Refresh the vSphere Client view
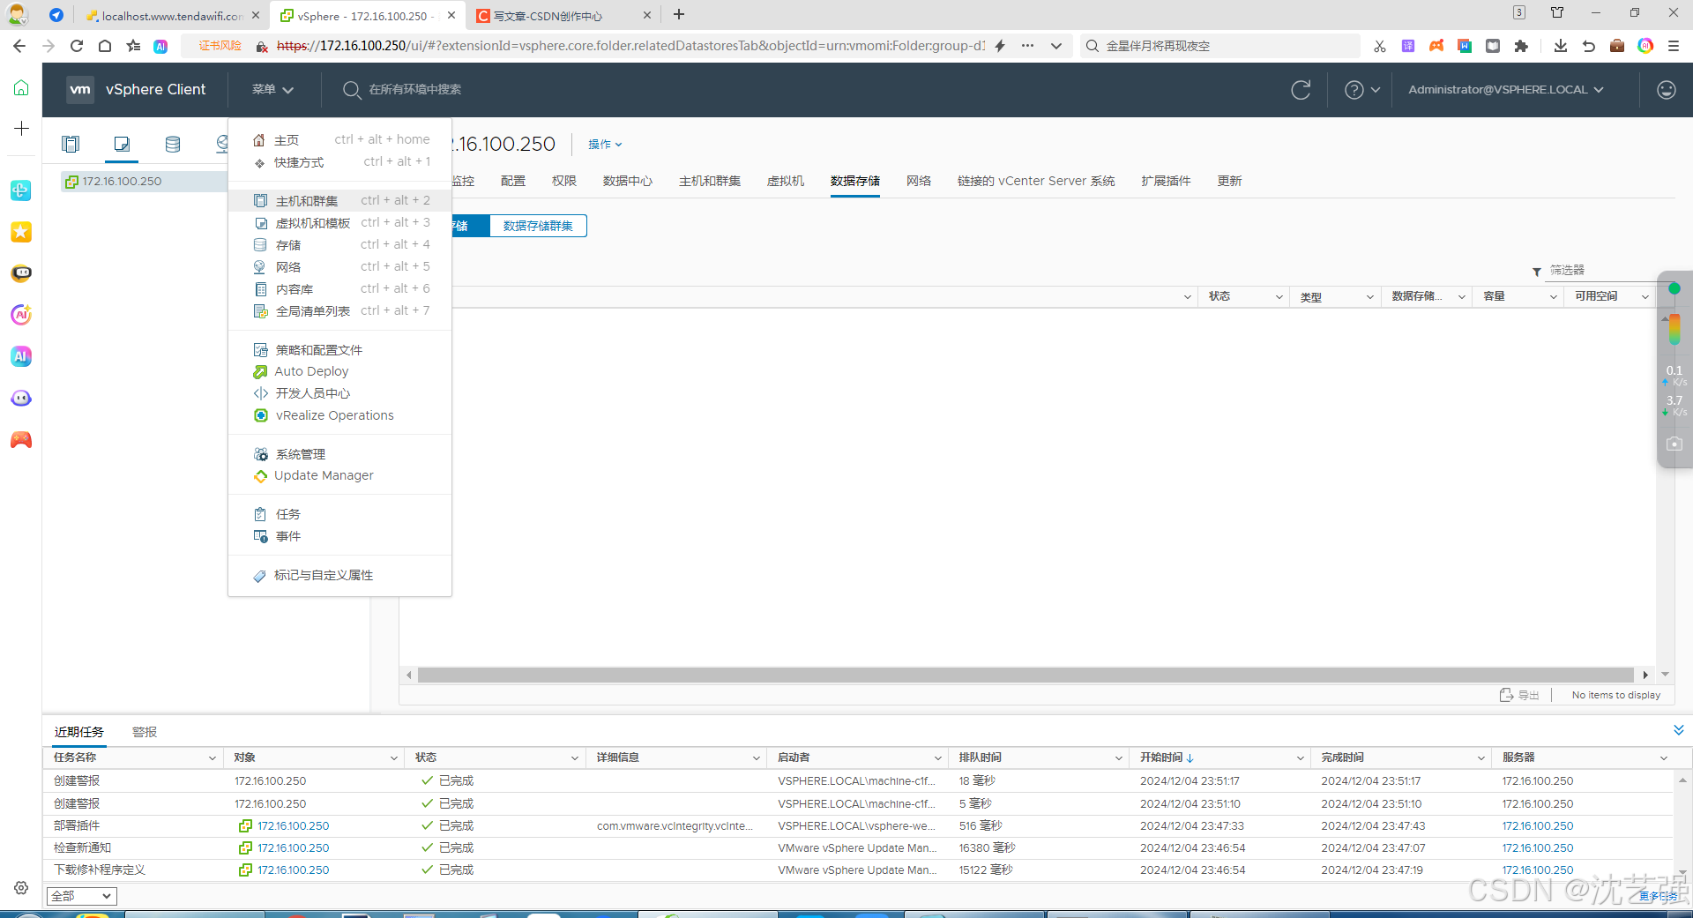The width and height of the screenshot is (1693, 918). (1301, 89)
